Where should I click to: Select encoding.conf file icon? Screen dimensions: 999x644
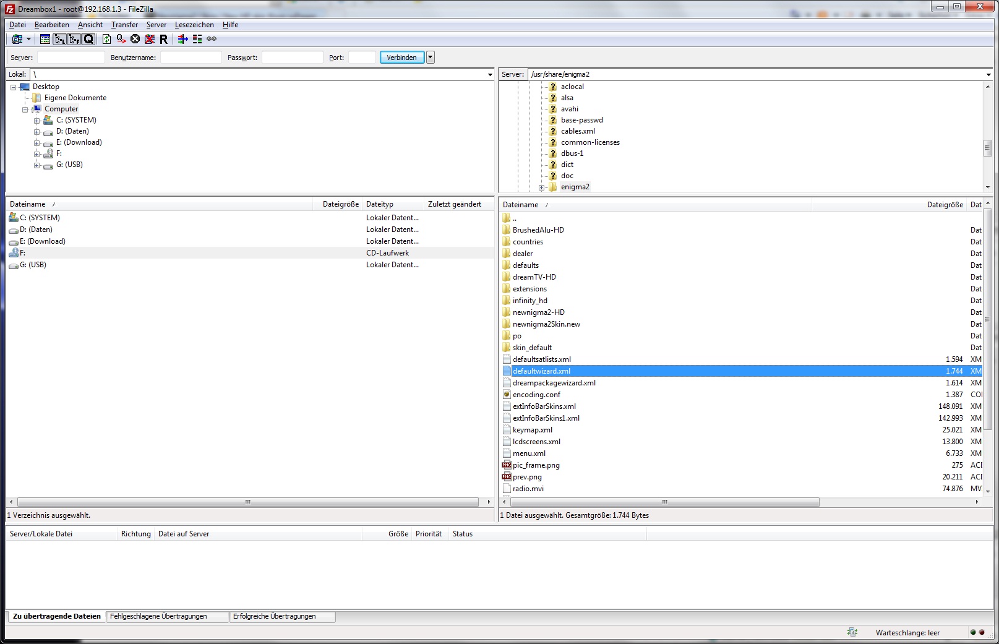pos(507,394)
